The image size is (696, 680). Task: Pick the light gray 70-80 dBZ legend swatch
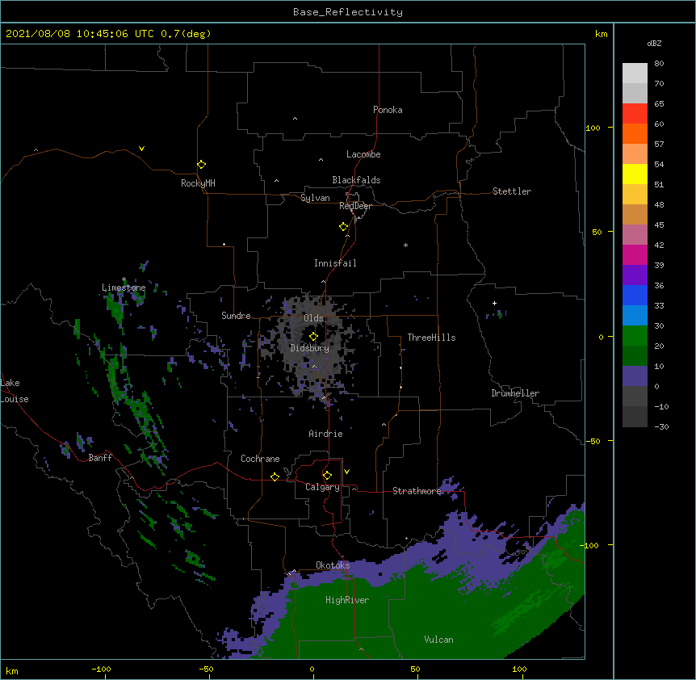[635, 73]
